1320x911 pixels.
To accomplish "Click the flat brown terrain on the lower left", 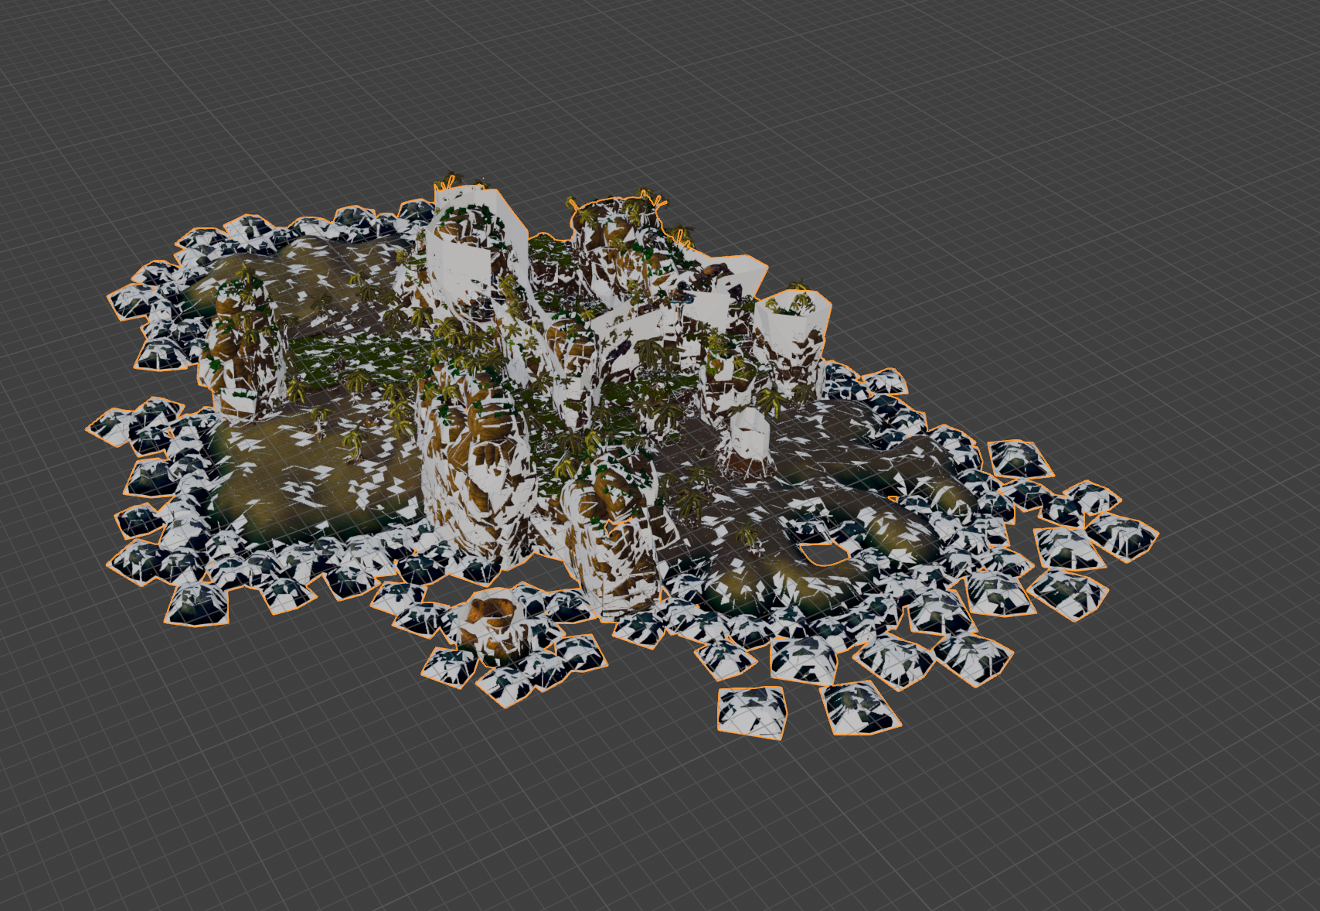I will pos(309,495).
